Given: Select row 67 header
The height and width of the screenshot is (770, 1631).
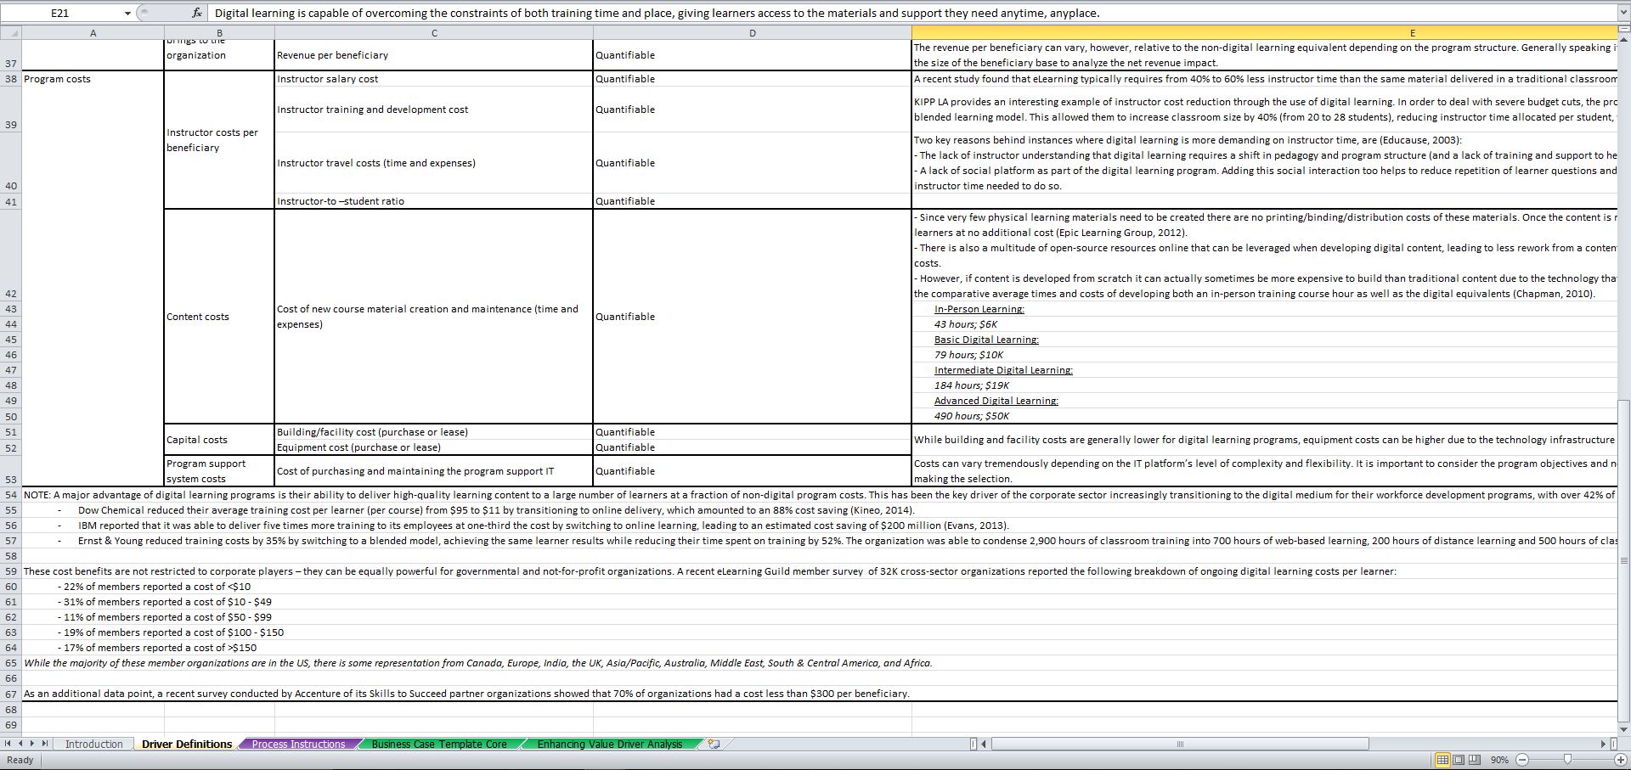Looking at the screenshot, I should [10, 694].
